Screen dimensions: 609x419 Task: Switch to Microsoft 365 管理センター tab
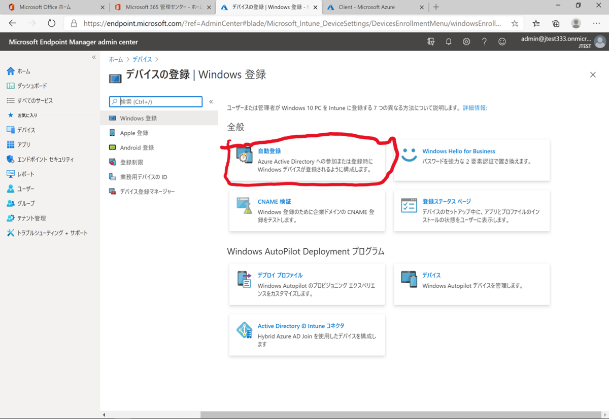point(162,7)
